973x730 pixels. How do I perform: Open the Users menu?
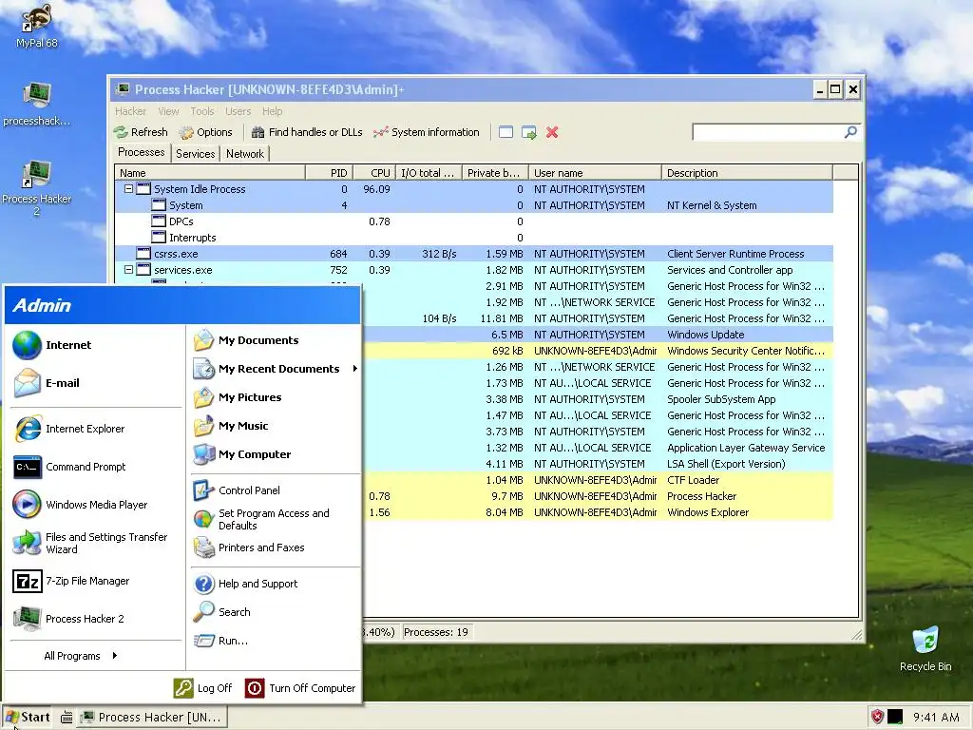(x=238, y=111)
